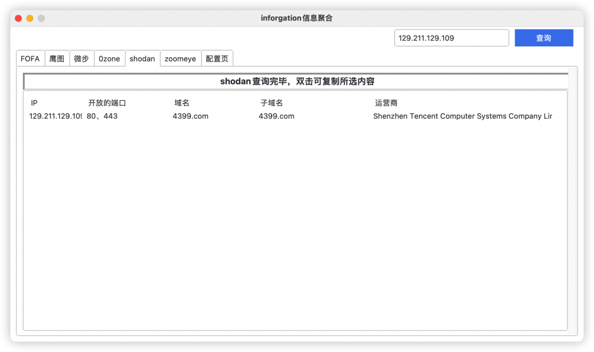Image resolution: width=594 pixels, height=352 pixels.
Task: Click the IP address search input field
Action: click(x=451, y=38)
